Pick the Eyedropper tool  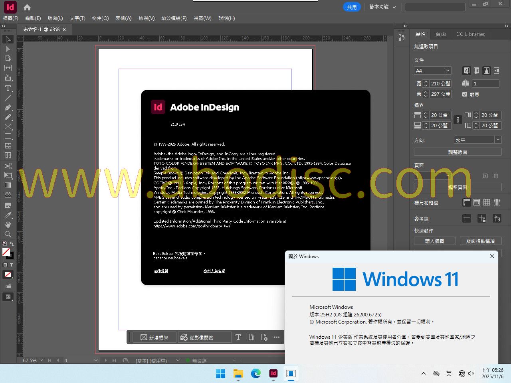click(8, 215)
